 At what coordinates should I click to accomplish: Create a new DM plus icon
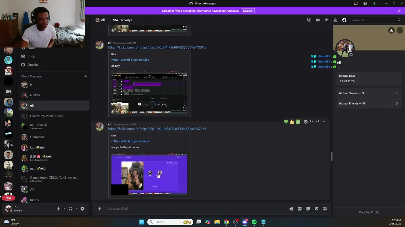tap(85, 76)
